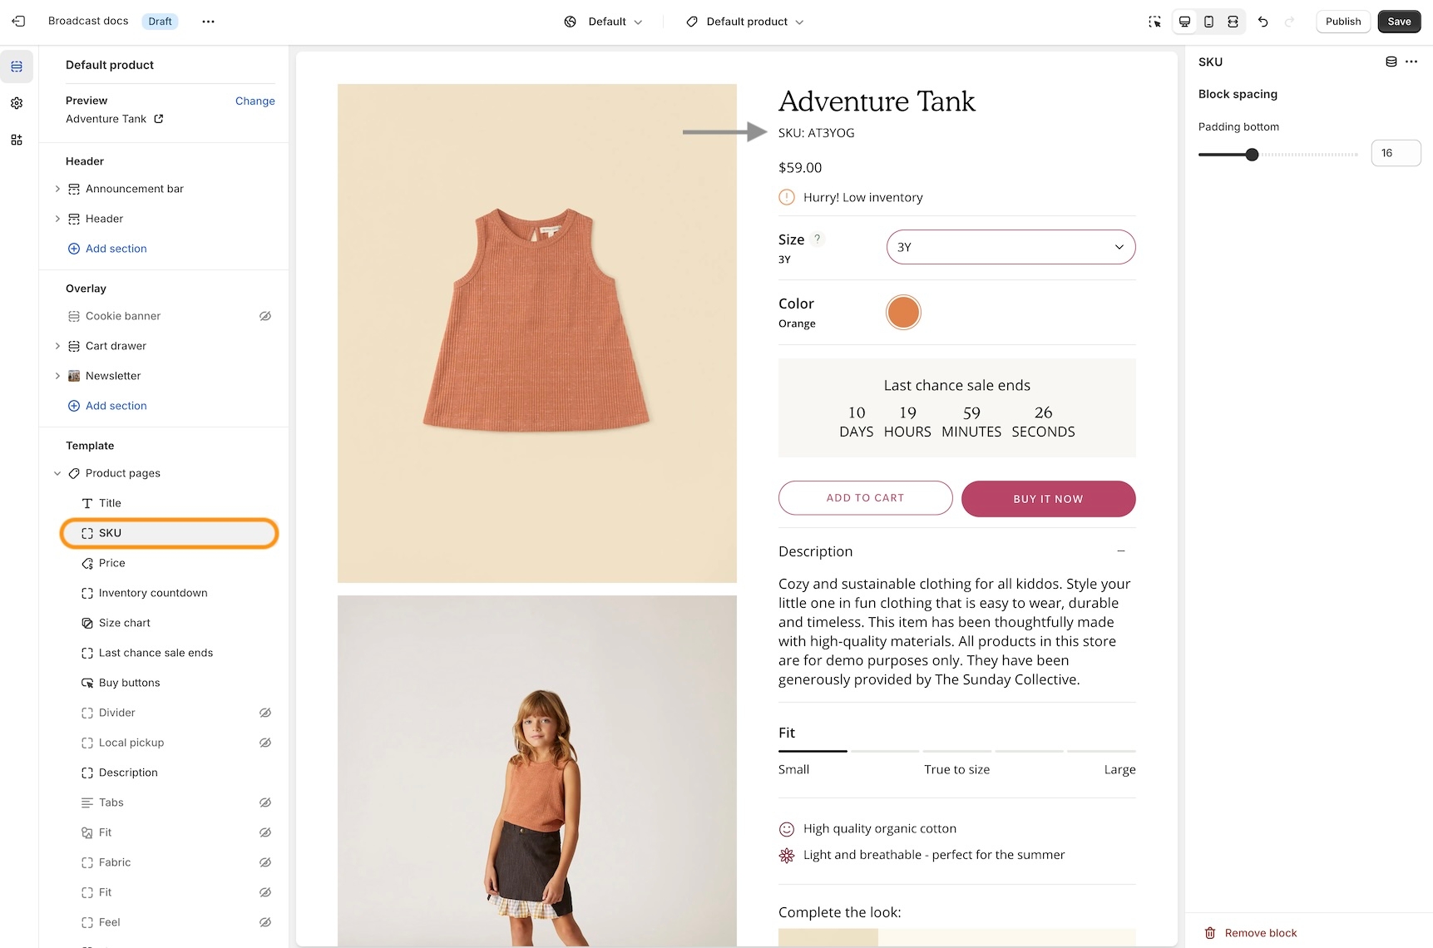Screen dimensions: 1433x948
Task: Click the Publish button
Action: (x=1342, y=22)
